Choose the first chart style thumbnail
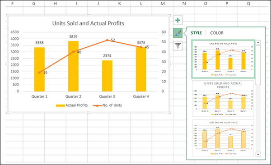 [x=223, y=59]
